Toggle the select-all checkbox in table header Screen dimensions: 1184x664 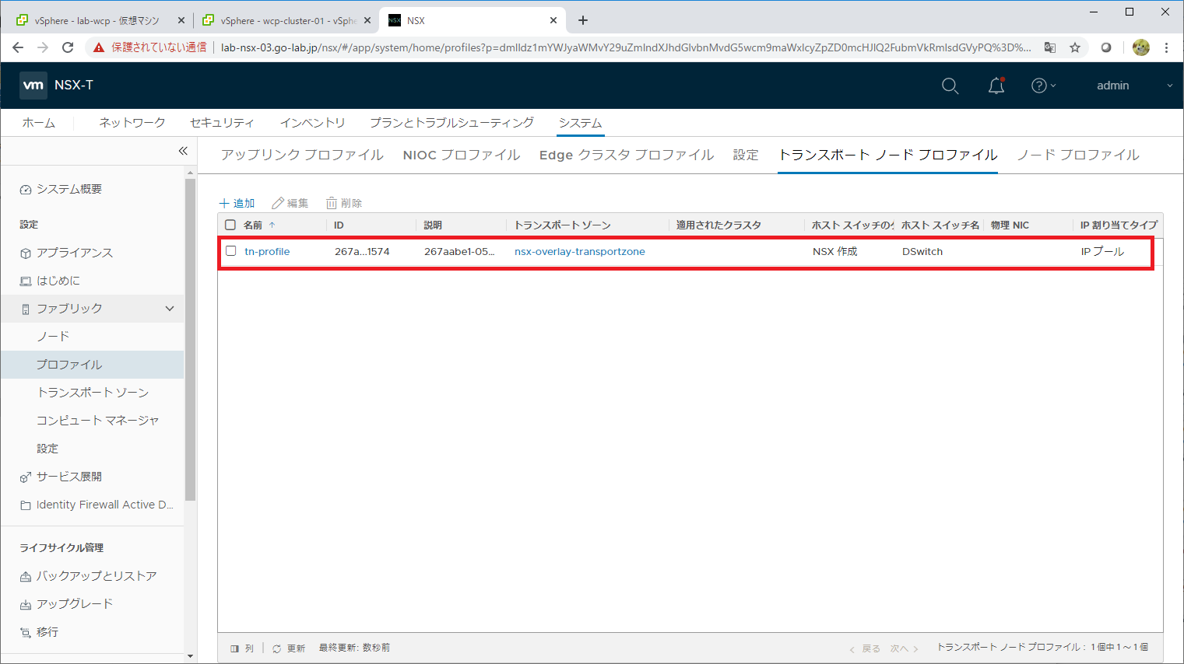230,225
